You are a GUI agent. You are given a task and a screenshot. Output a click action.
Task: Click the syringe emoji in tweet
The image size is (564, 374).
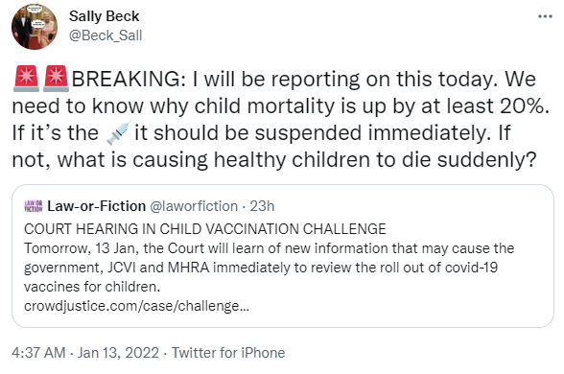point(118,132)
